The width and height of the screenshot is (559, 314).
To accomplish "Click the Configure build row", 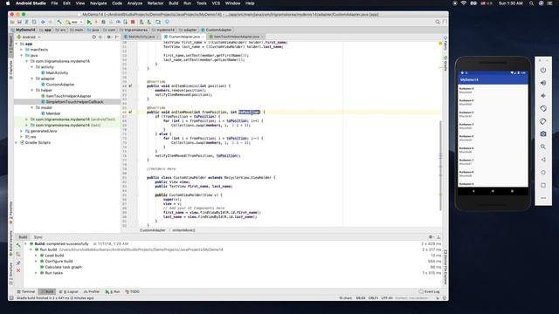I will coord(59,262).
